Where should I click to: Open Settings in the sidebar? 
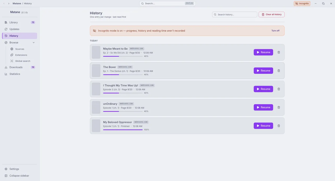(20, 169)
